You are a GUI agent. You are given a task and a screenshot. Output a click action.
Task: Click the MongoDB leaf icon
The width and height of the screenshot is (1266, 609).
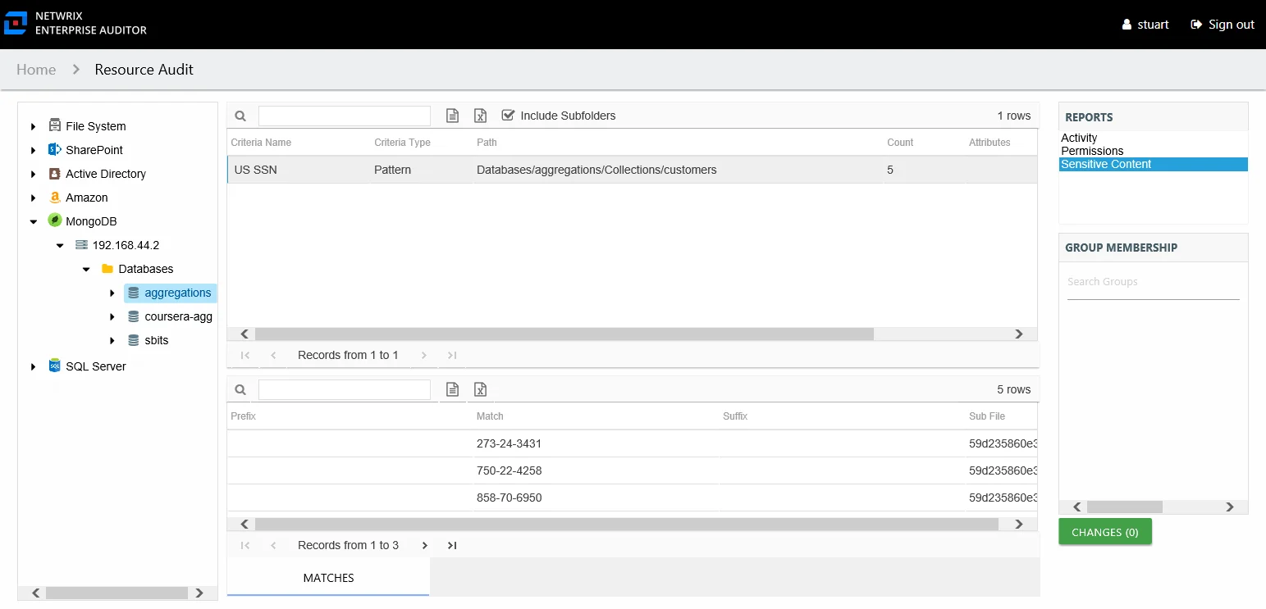click(x=55, y=220)
